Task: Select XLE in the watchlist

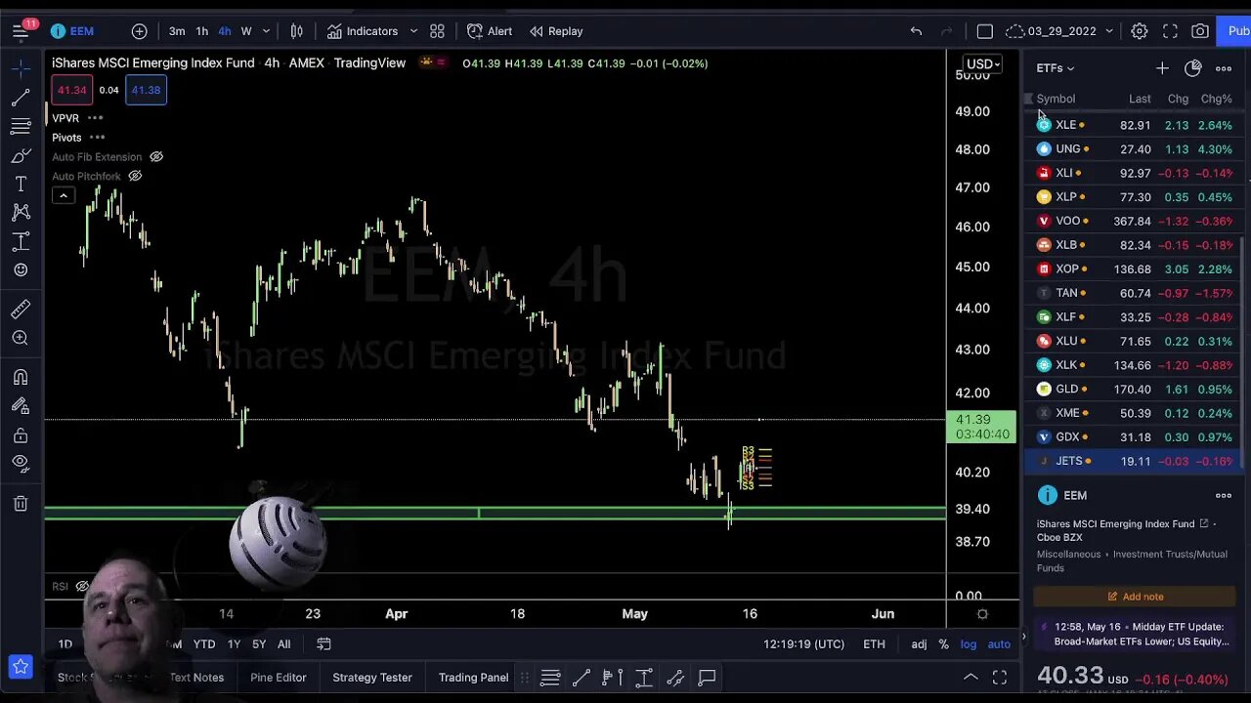Action: coord(1134,125)
